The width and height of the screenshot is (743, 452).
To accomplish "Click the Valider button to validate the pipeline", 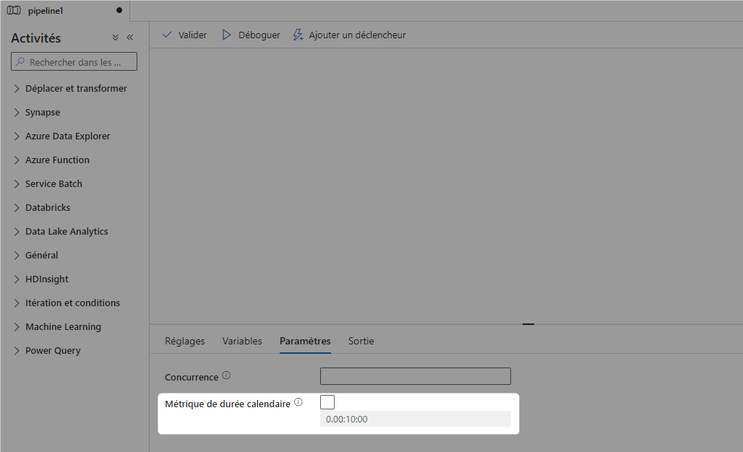I will coord(184,34).
